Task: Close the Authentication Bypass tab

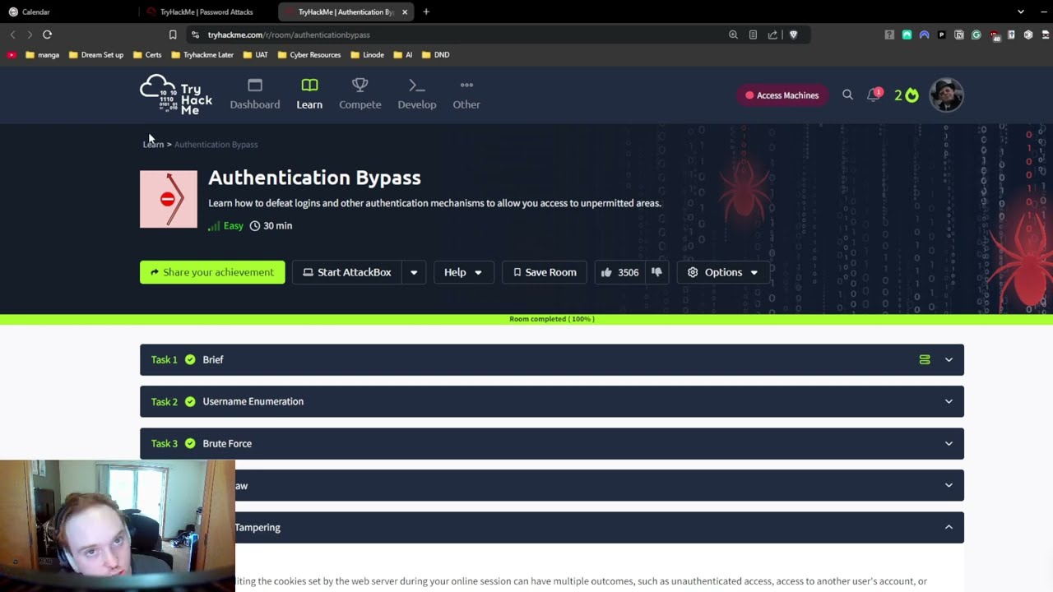Action: [405, 12]
